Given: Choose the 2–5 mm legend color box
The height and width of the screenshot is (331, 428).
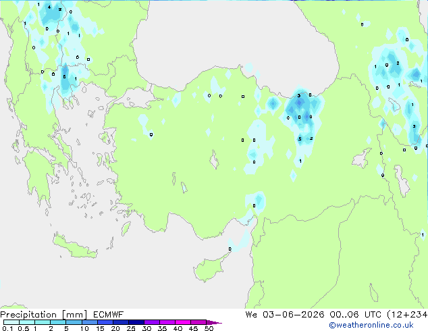Looking at the screenshot, I should (58, 322).
